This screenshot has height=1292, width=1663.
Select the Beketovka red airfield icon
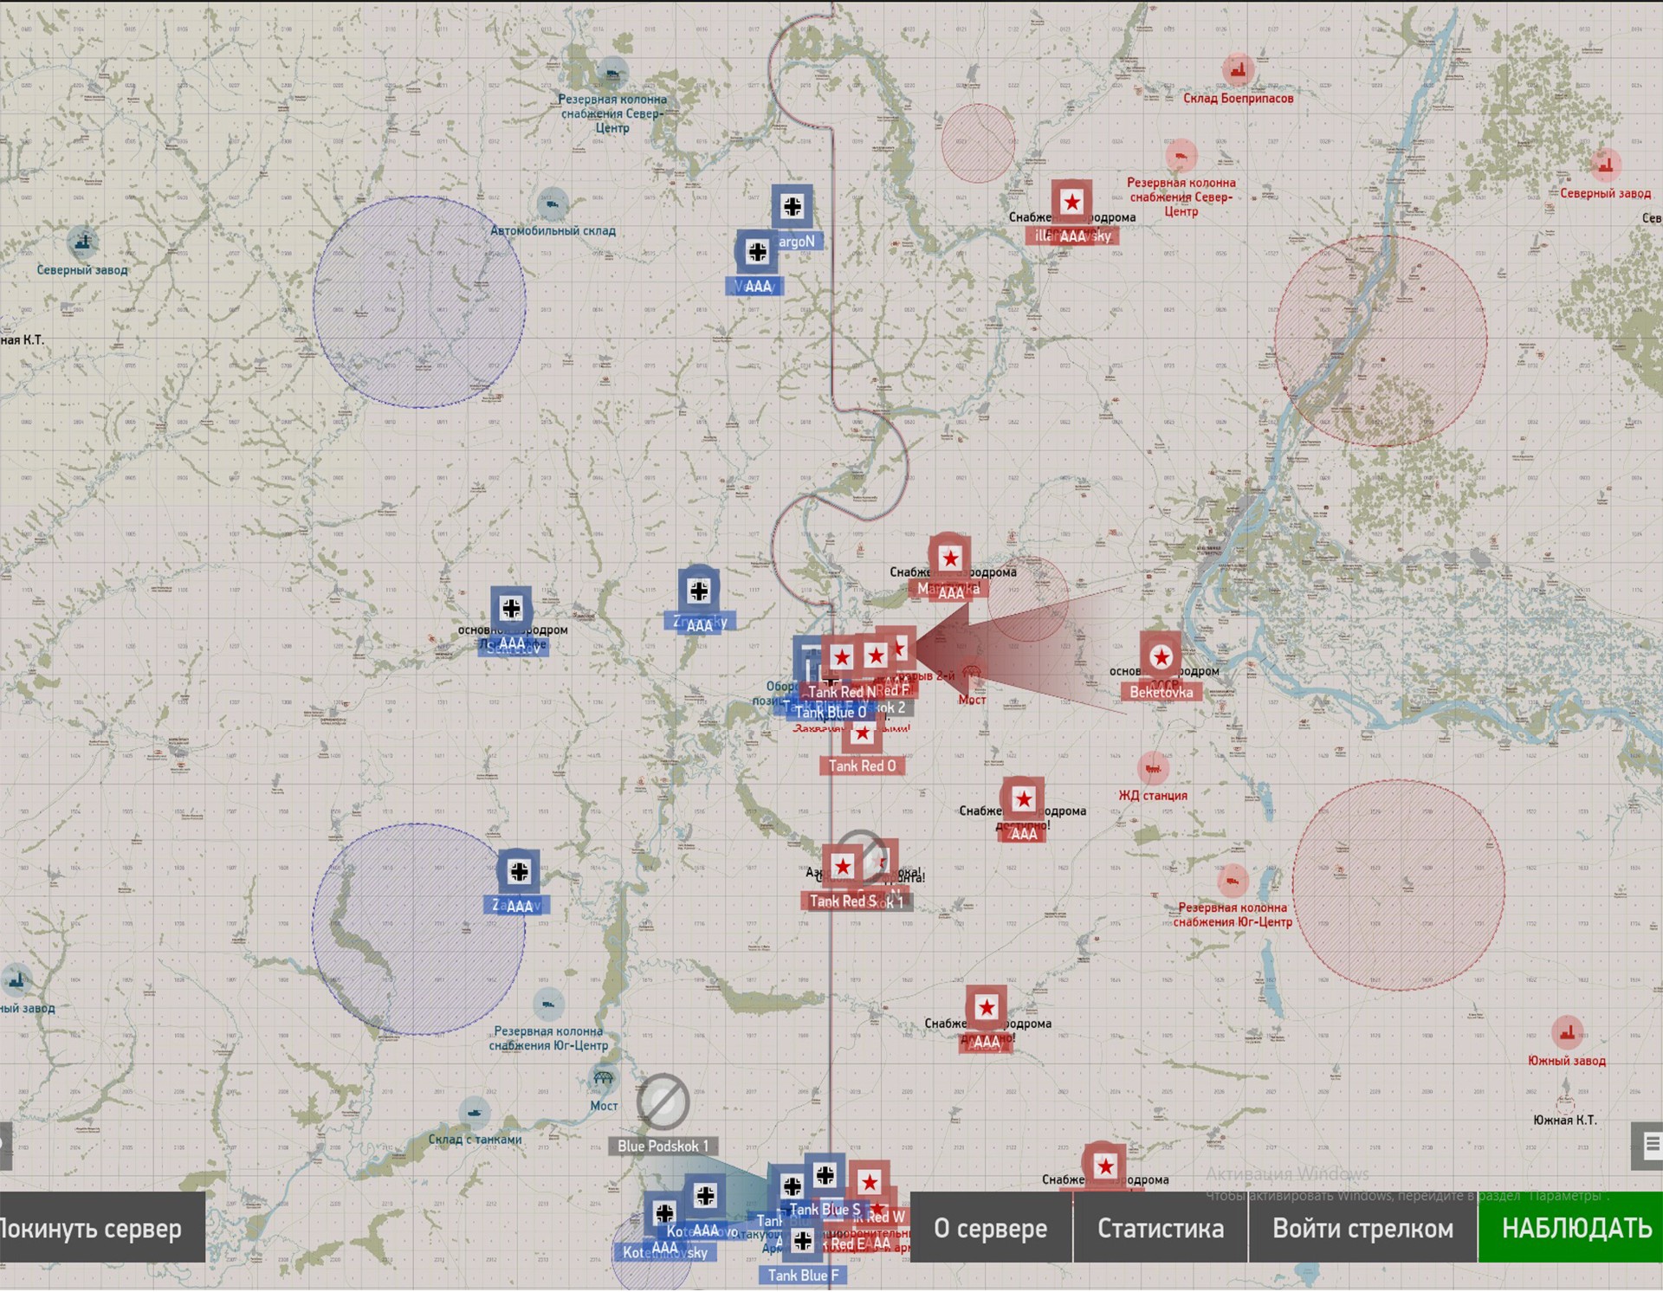[1161, 658]
